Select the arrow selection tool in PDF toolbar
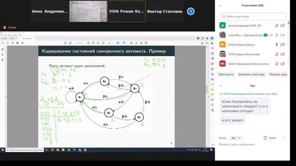 click(x=88, y=43)
